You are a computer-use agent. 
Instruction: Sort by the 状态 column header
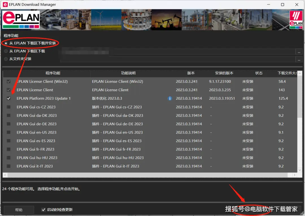click(x=259, y=73)
